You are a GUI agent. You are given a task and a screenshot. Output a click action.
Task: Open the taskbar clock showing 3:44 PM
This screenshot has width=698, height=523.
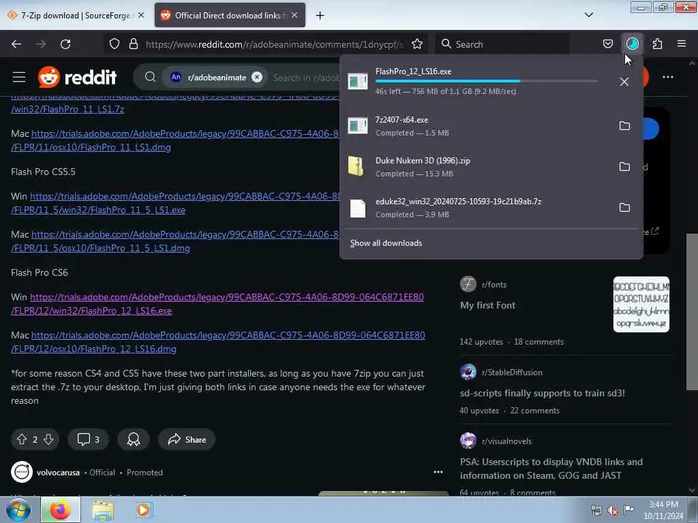tap(663, 510)
